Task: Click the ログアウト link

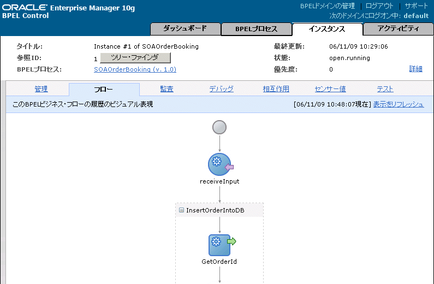Action: point(379,6)
